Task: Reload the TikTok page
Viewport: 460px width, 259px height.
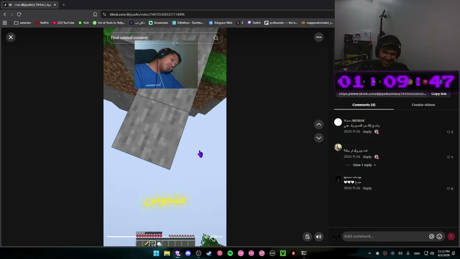Action: click(19, 14)
